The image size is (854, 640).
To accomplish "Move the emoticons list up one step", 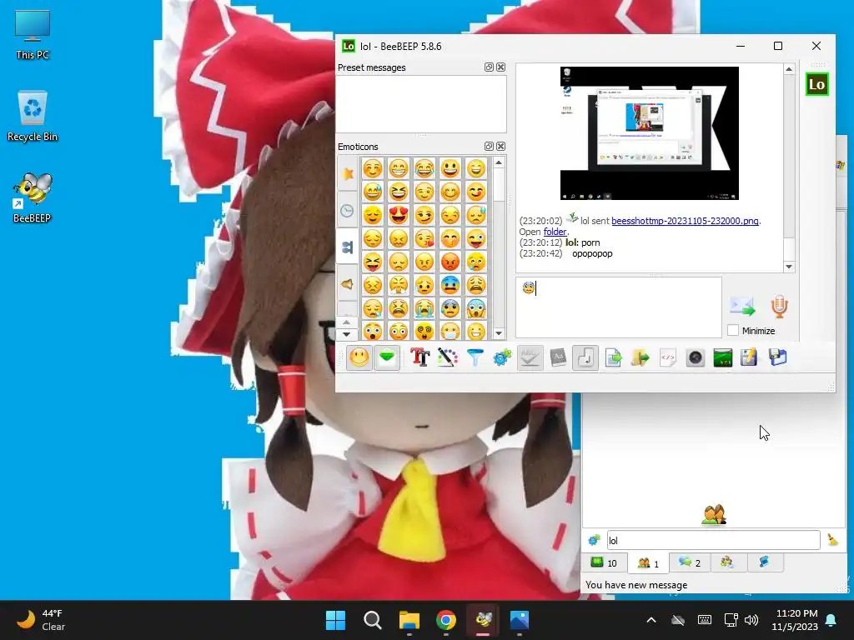I will 499,162.
